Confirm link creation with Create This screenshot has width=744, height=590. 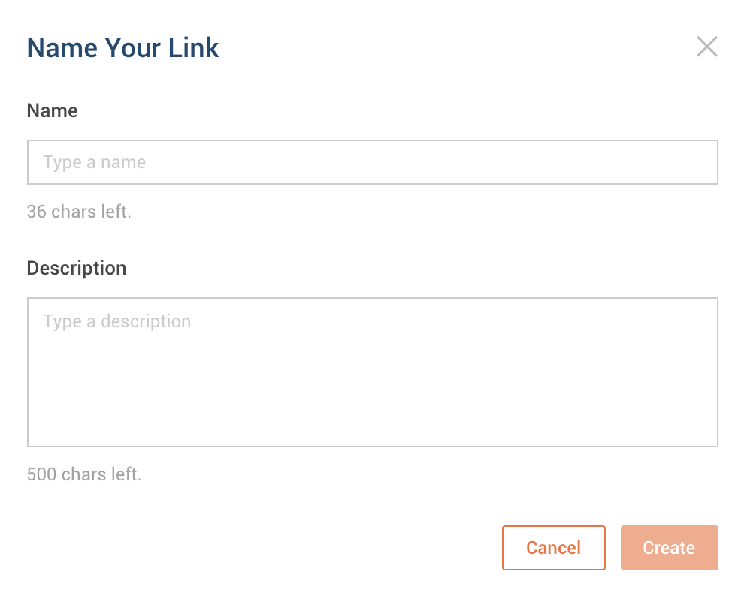669,548
